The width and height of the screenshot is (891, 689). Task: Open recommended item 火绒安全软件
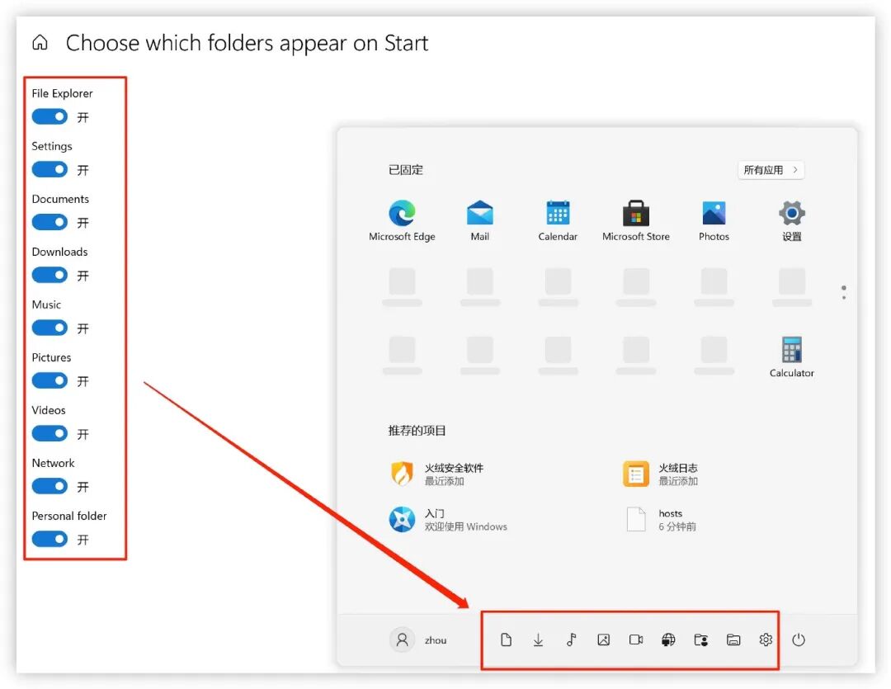click(437, 474)
